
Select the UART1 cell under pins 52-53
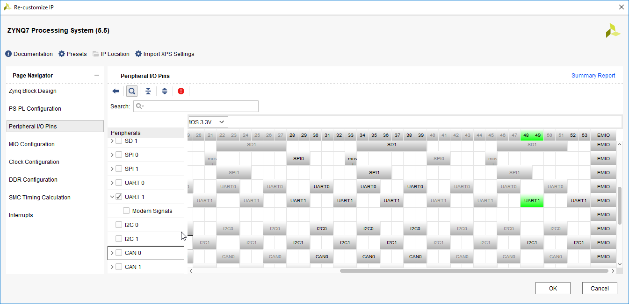[578, 201]
